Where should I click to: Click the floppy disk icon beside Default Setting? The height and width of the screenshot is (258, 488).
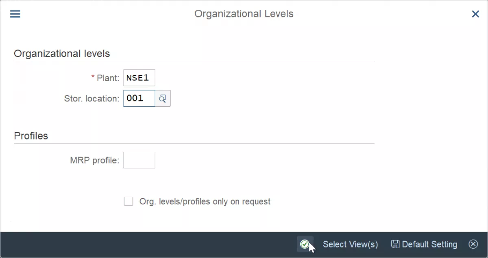point(395,244)
